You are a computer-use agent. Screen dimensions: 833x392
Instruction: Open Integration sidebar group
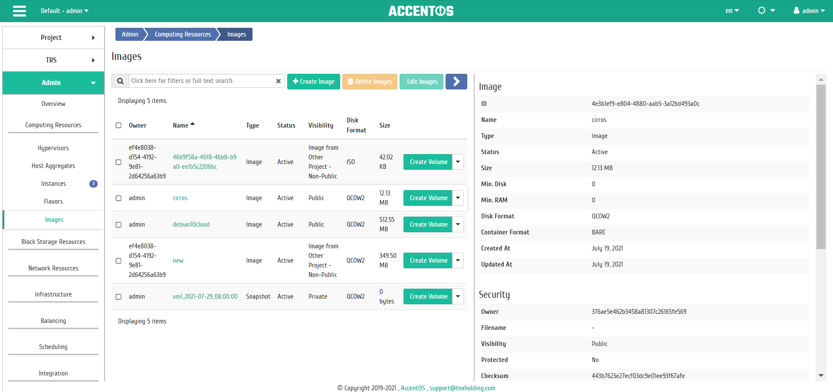53,373
